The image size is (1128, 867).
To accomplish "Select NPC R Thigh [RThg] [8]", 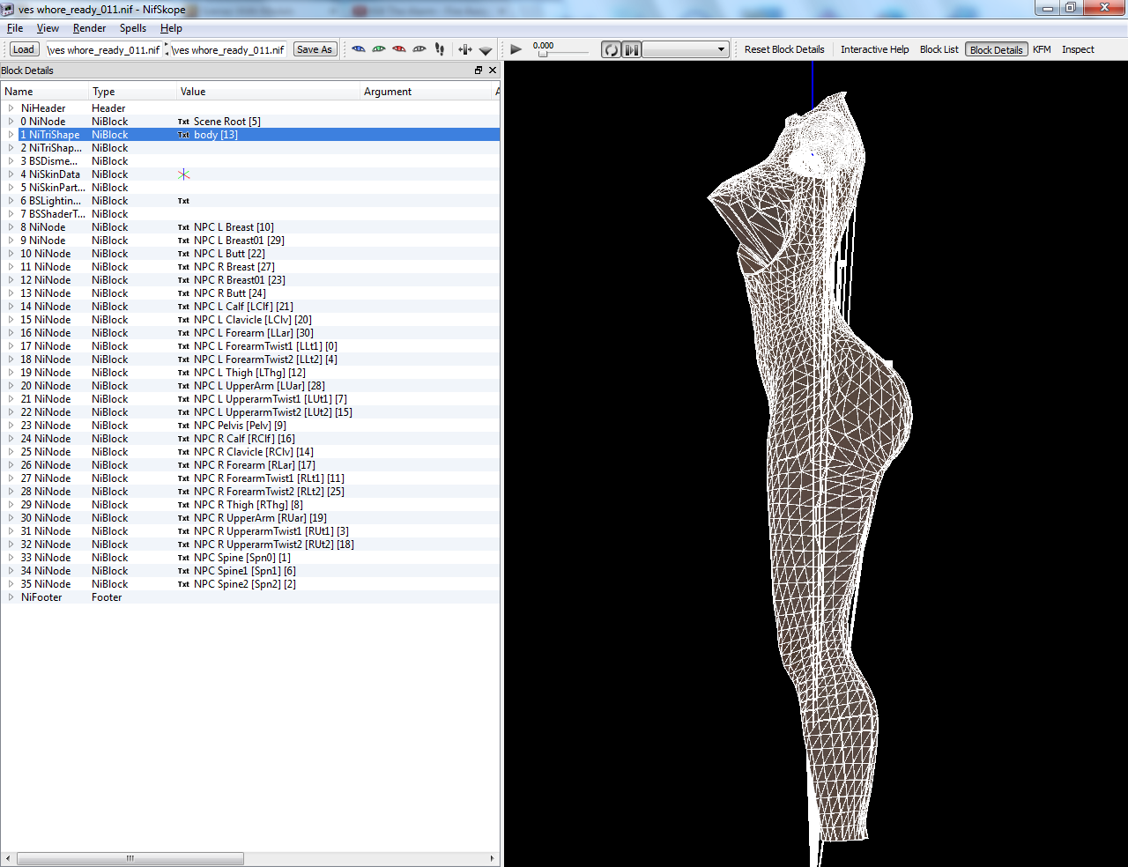I will coord(249,505).
